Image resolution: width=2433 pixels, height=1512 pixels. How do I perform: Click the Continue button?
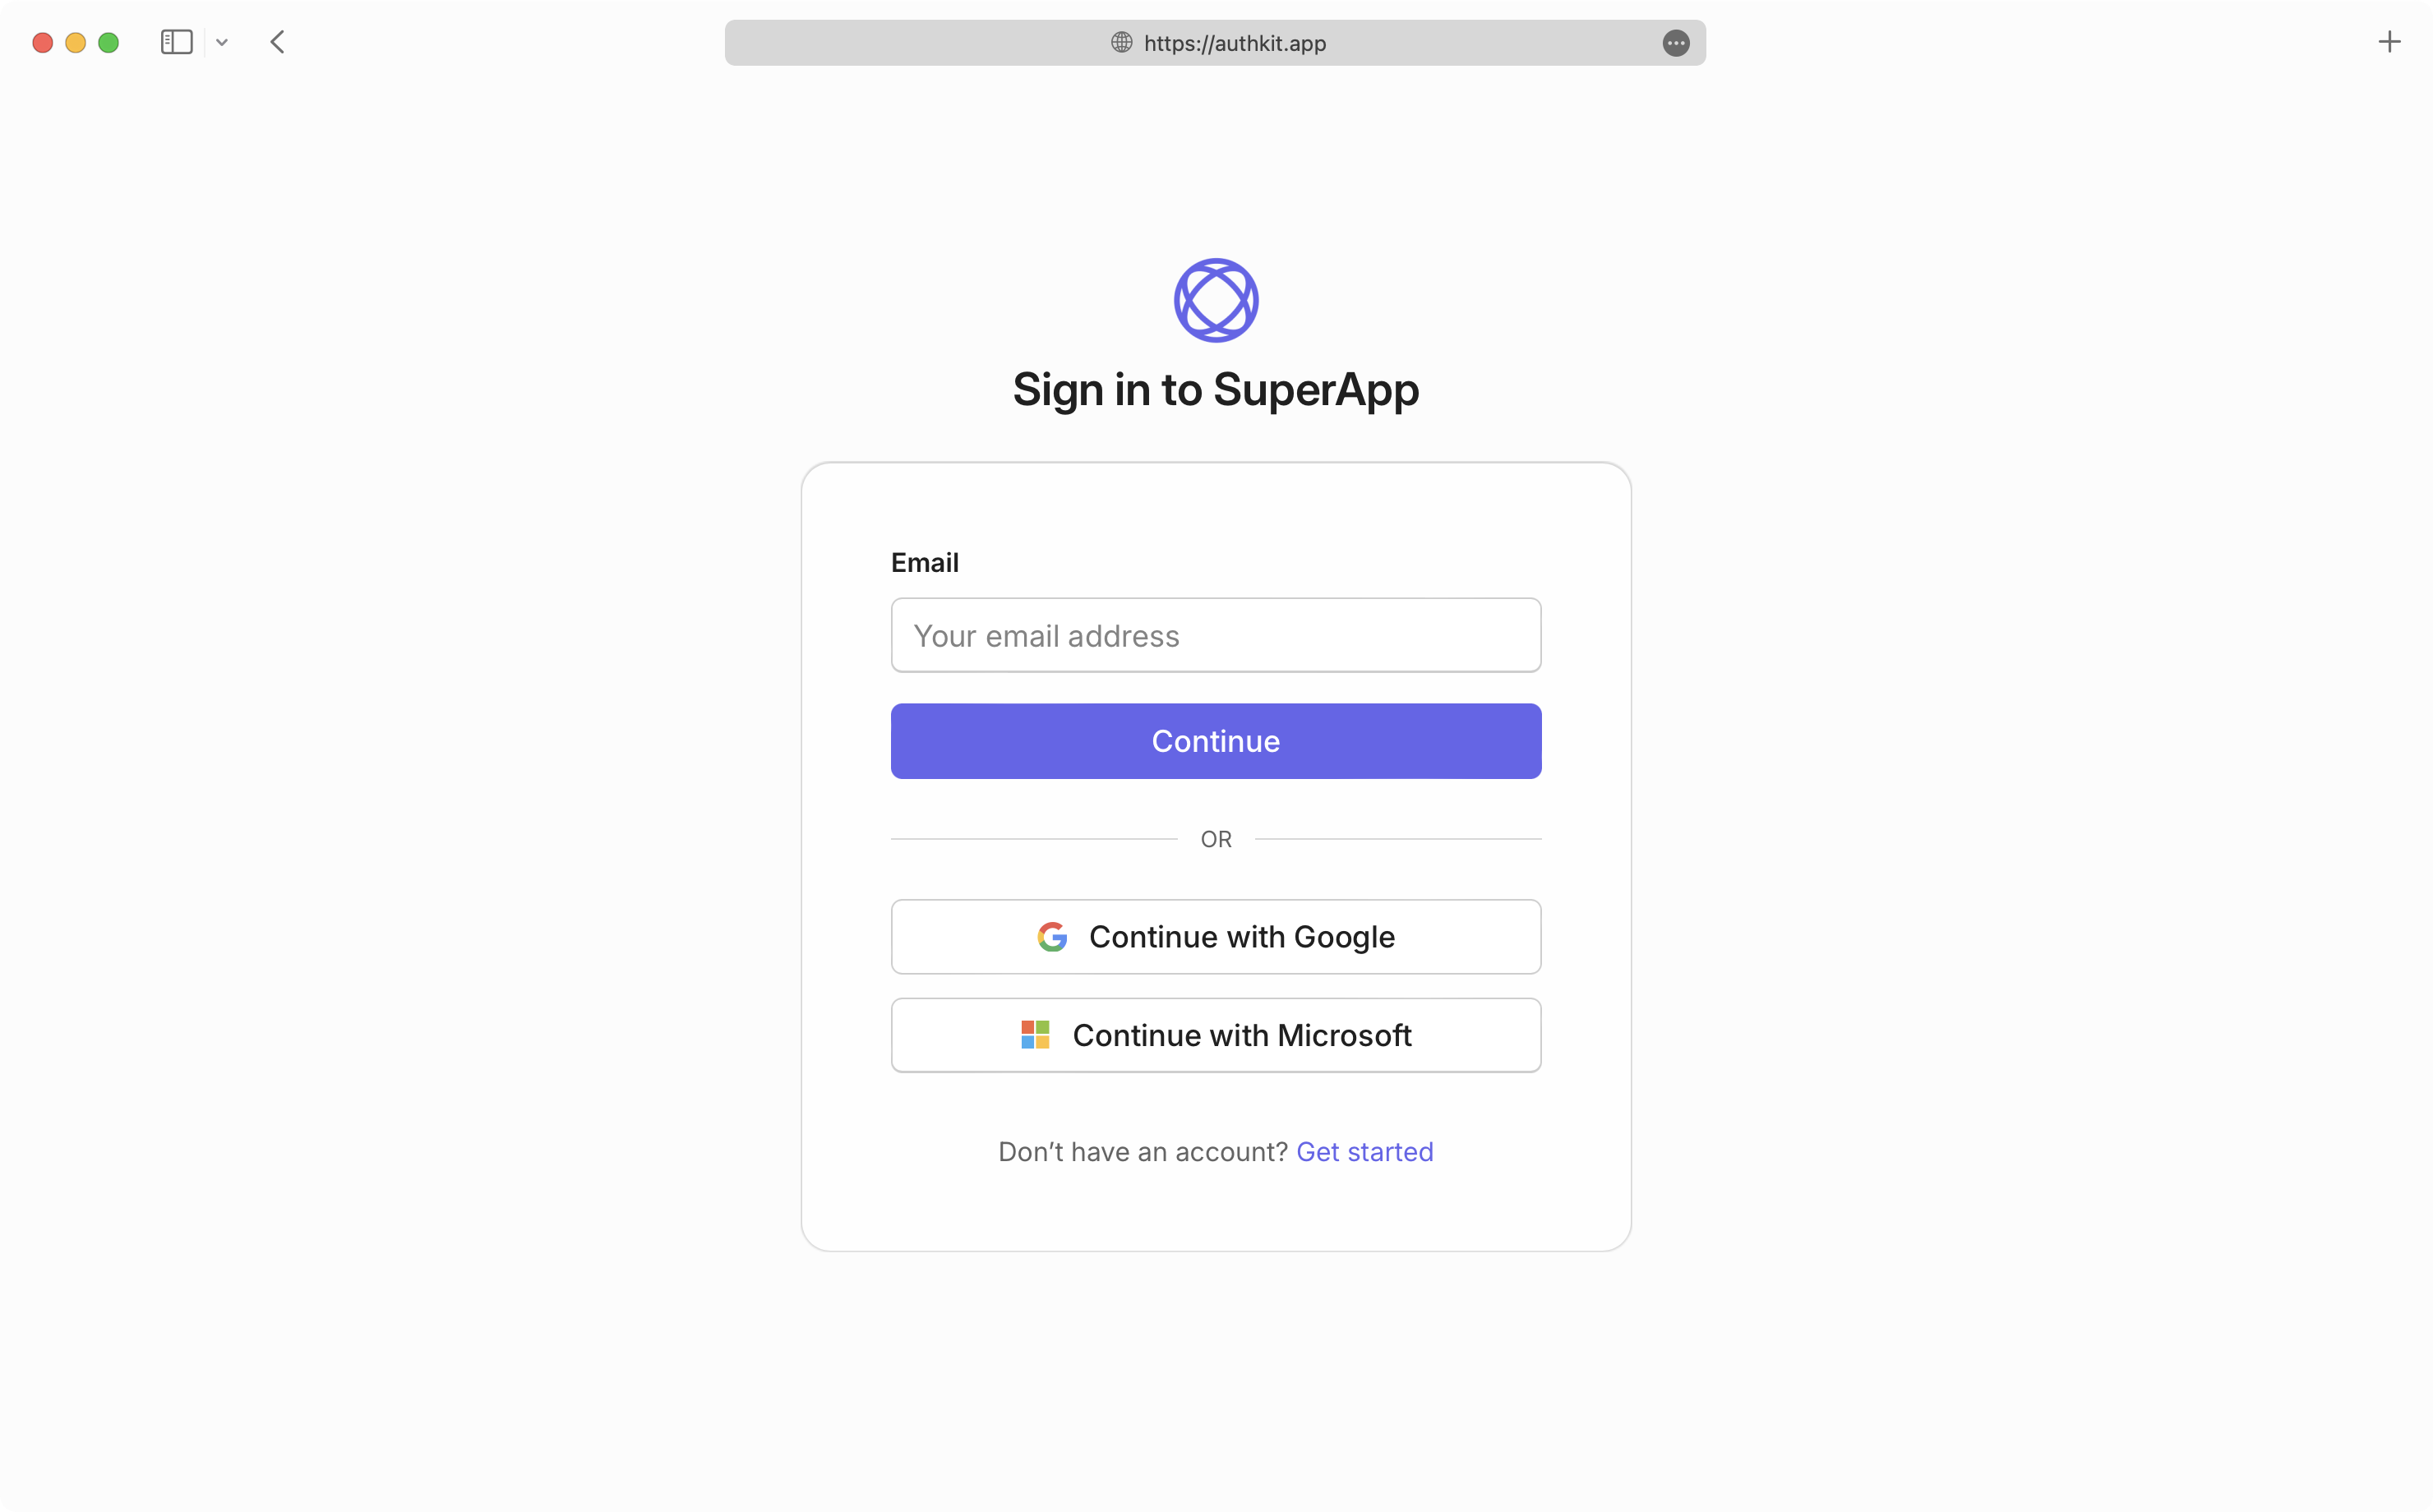(1216, 740)
